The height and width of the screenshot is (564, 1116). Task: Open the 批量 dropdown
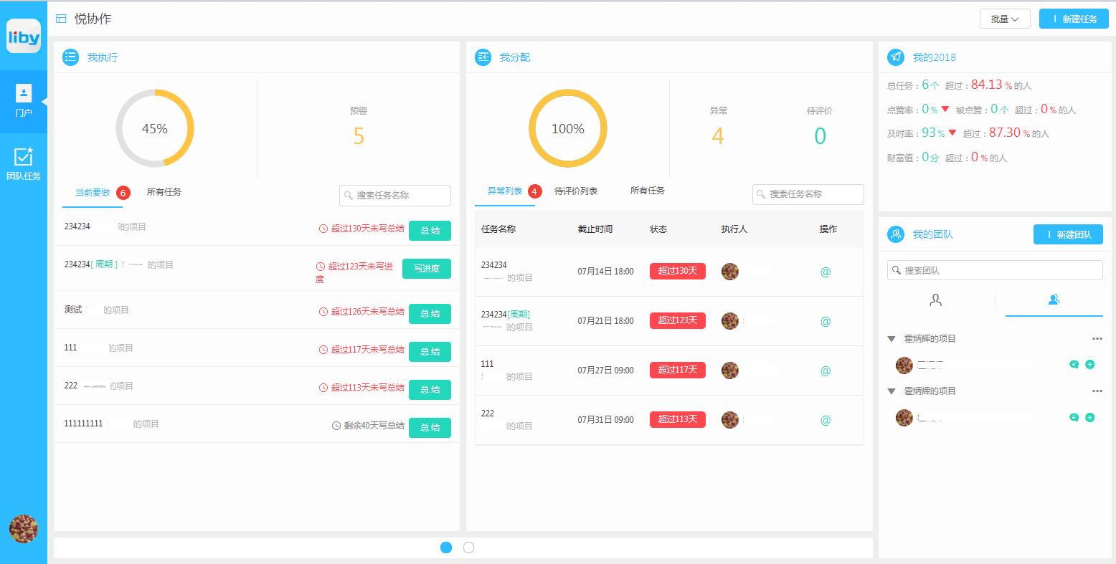click(x=1004, y=19)
